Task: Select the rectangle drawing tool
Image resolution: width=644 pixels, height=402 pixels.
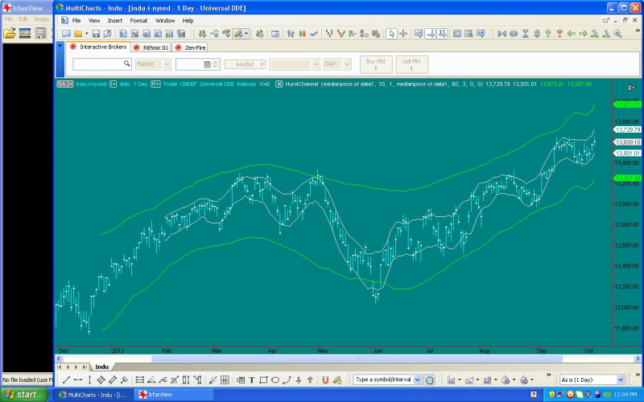Action: click(x=263, y=379)
